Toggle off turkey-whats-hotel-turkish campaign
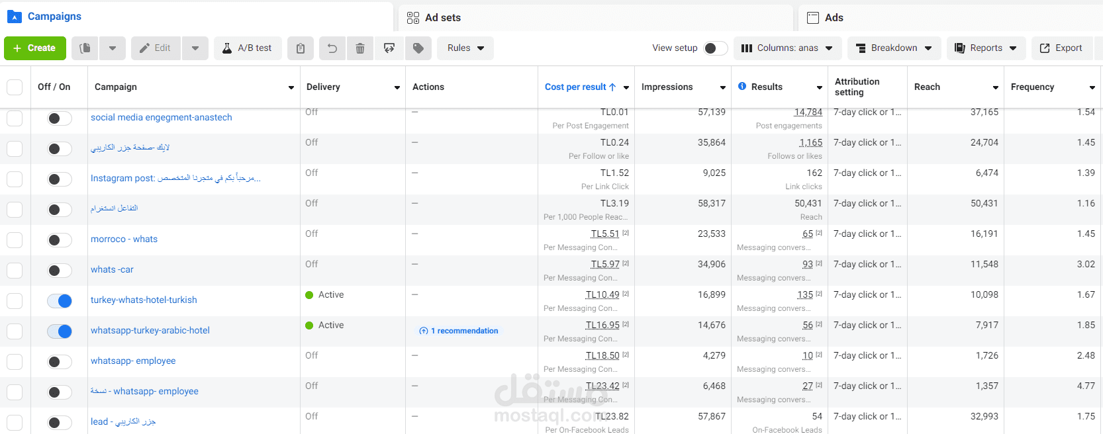Screen dimensions: 1103x434 [x=60, y=301]
